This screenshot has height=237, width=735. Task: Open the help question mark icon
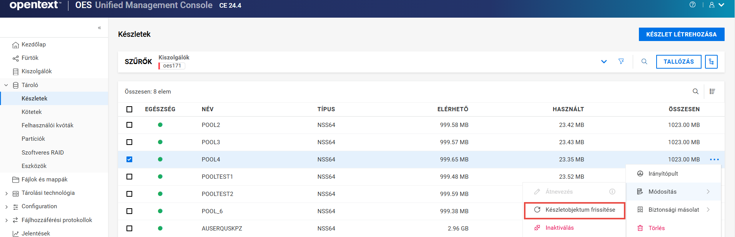[692, 5]
